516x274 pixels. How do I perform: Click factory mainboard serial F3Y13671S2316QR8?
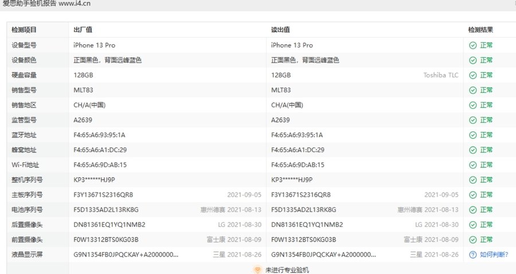click(103, 195)
